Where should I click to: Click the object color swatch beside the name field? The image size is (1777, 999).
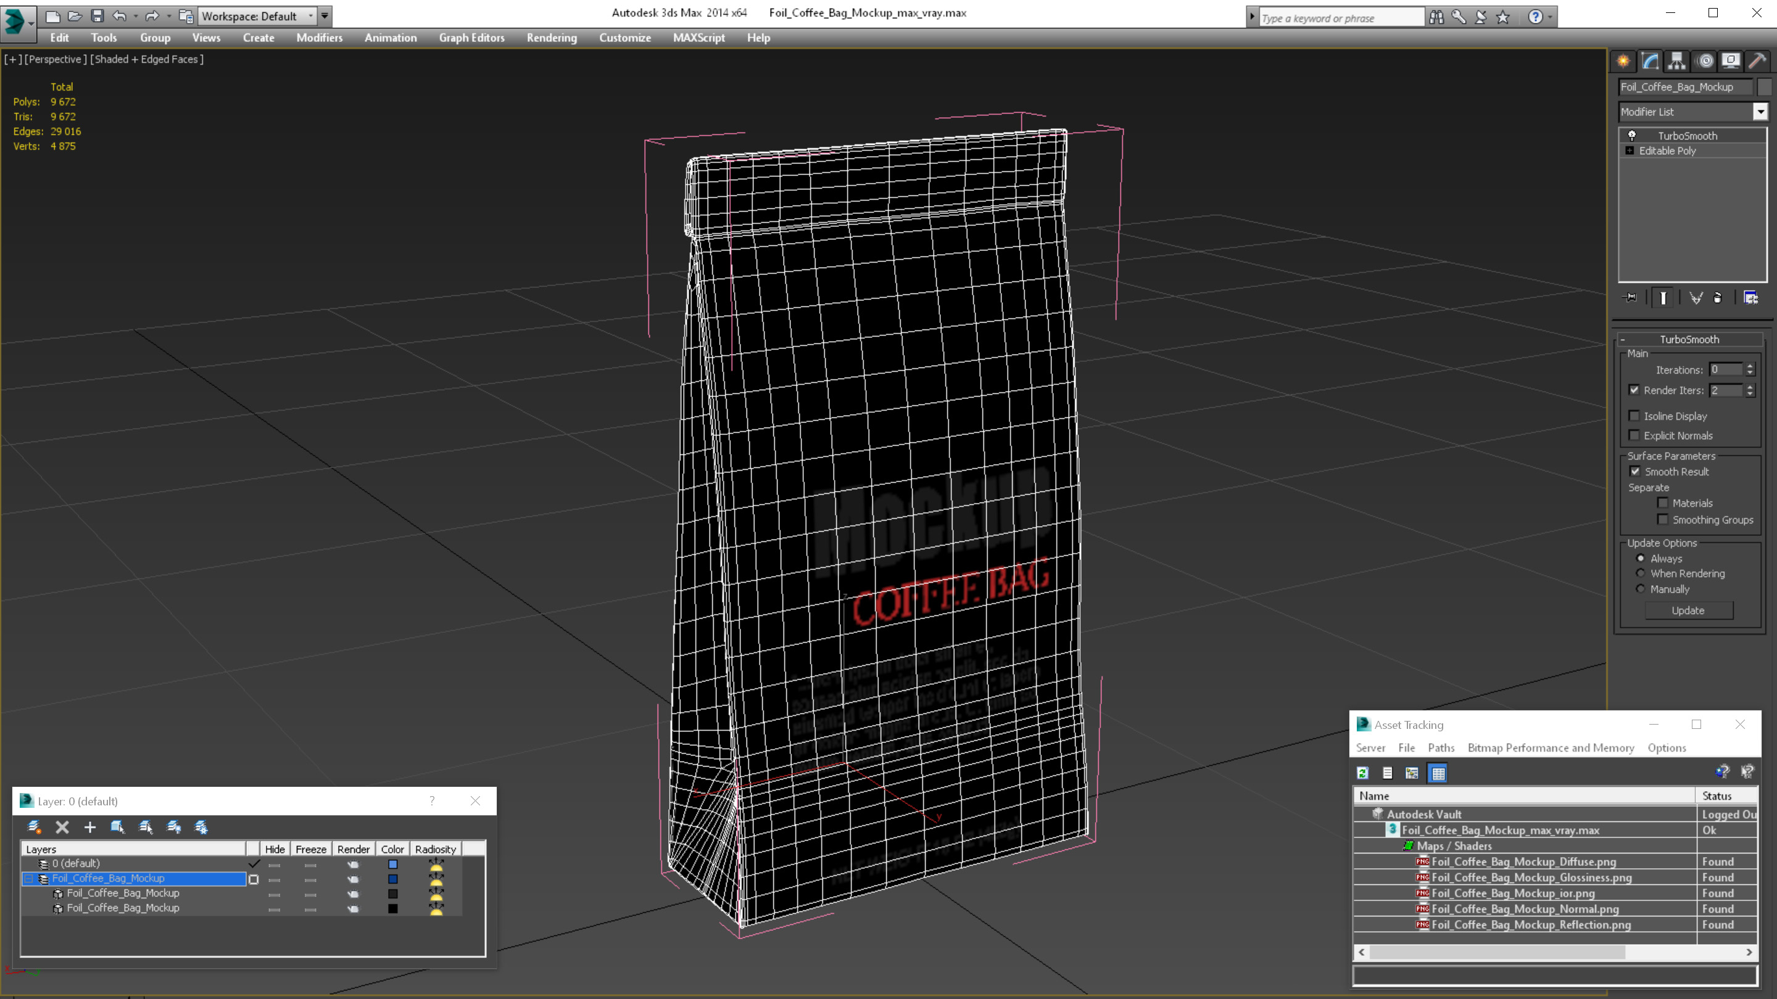(1765, 86)
